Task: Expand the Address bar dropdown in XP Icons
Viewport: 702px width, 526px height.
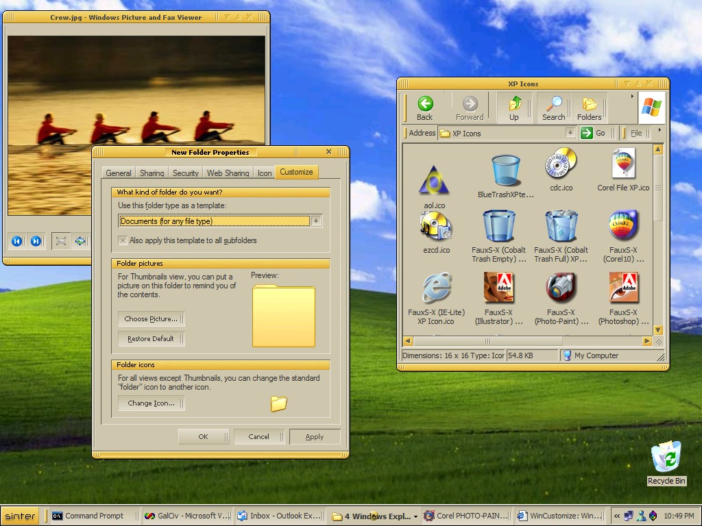Action: click(570, 132)
